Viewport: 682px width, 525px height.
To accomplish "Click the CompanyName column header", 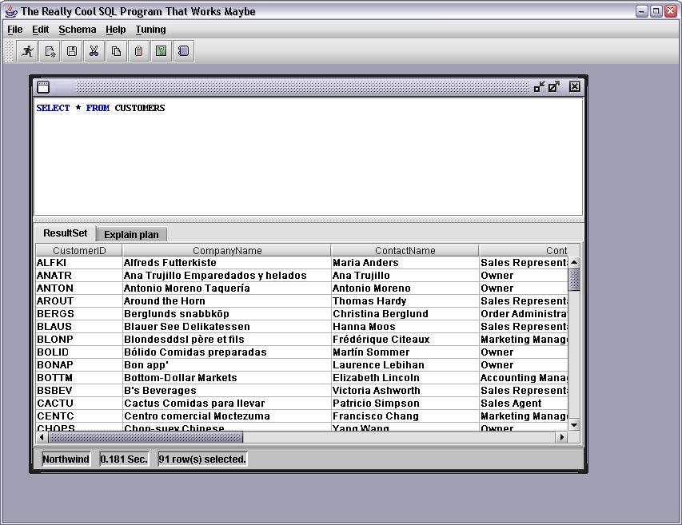I will point(227,251).
